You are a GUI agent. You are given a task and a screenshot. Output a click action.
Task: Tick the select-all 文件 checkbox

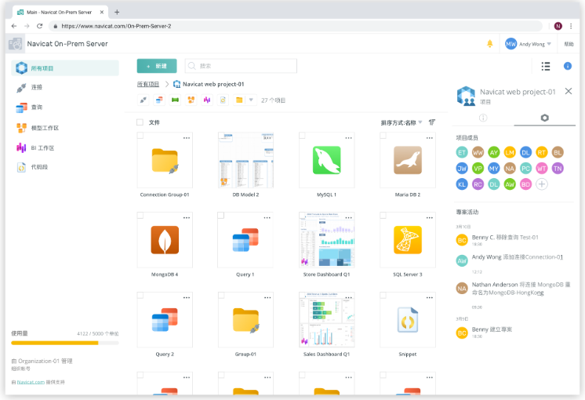pos(140,122)
